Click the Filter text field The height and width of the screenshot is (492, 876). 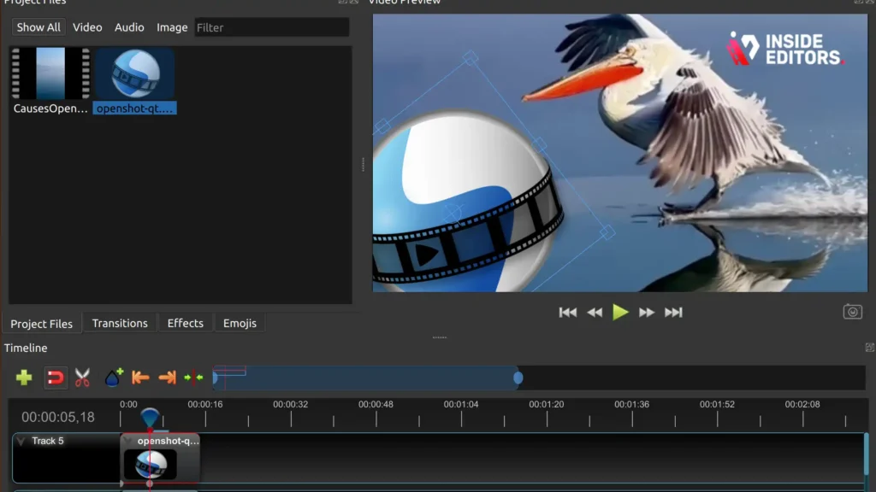pos(271,27)
